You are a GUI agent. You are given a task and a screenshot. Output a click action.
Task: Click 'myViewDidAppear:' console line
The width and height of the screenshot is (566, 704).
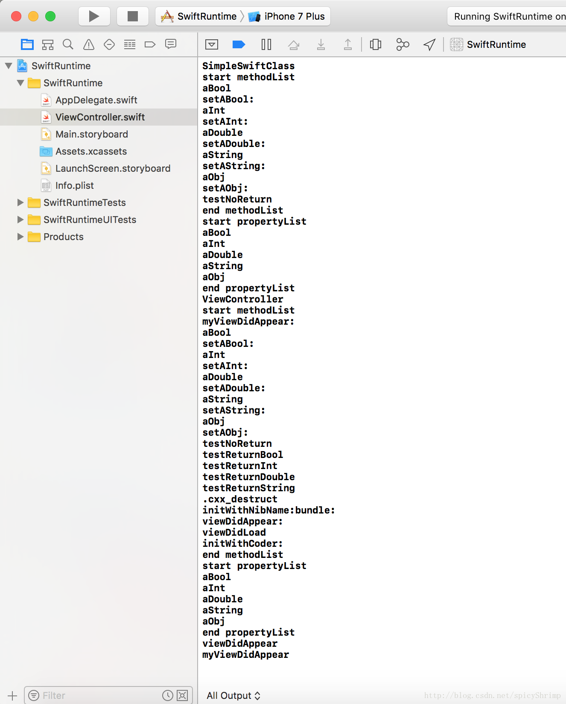[248, 321]
